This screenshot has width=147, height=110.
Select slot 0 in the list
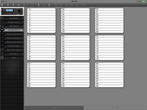coord(42,9)
